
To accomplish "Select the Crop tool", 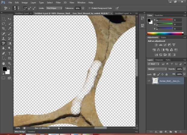I will click(x=3, y=28).
